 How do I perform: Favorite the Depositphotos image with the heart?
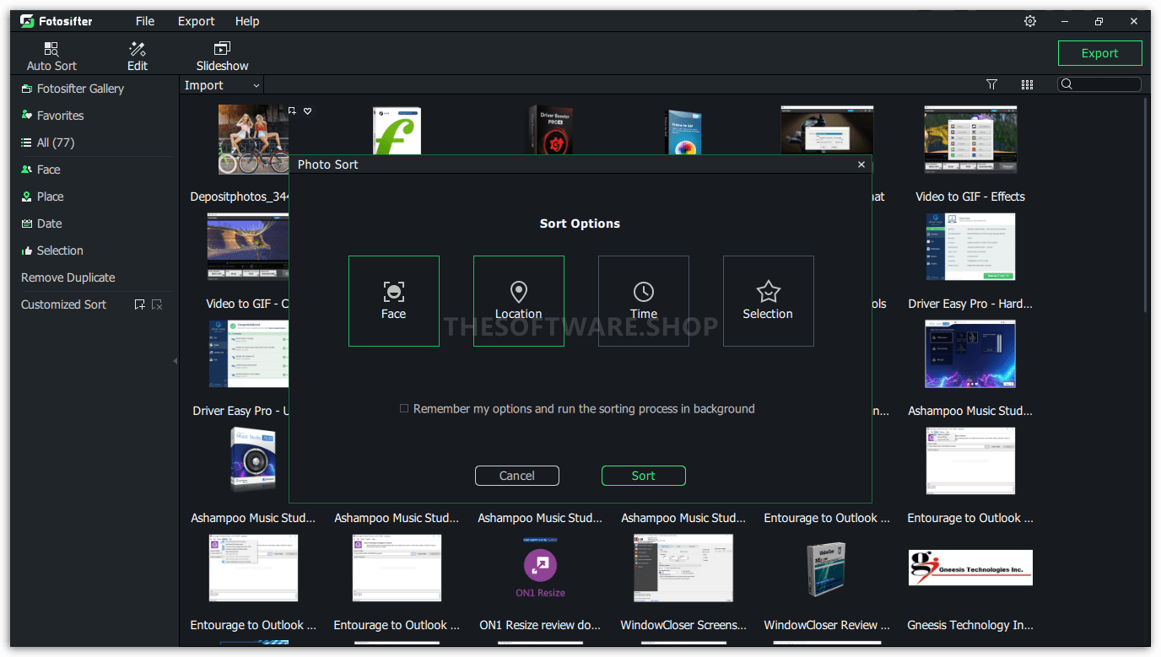[307, 110]
